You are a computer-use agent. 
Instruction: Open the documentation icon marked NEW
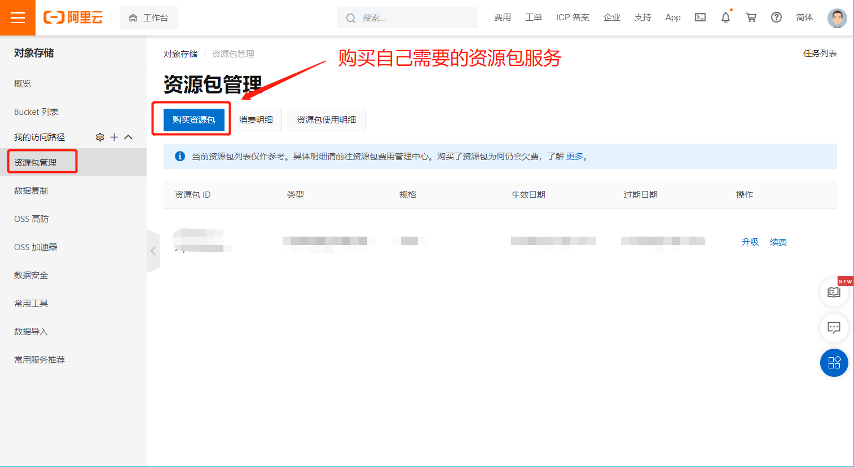(x=834, y=292)
